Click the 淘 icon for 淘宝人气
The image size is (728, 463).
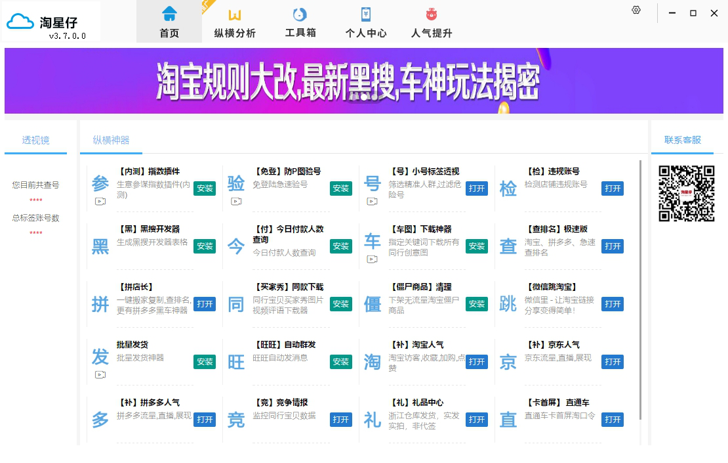[373, 362]
